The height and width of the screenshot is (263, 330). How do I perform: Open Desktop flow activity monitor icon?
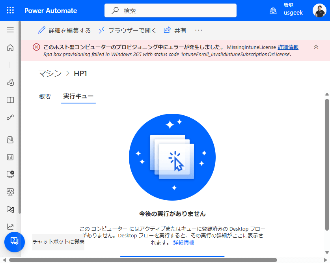tap(10, 192)
